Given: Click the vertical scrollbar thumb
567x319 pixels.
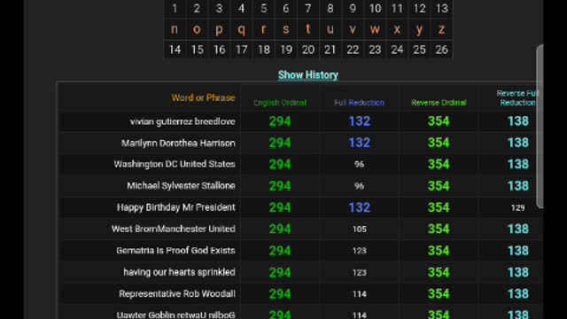Looking at the screenshot, I should coord(540,127).
